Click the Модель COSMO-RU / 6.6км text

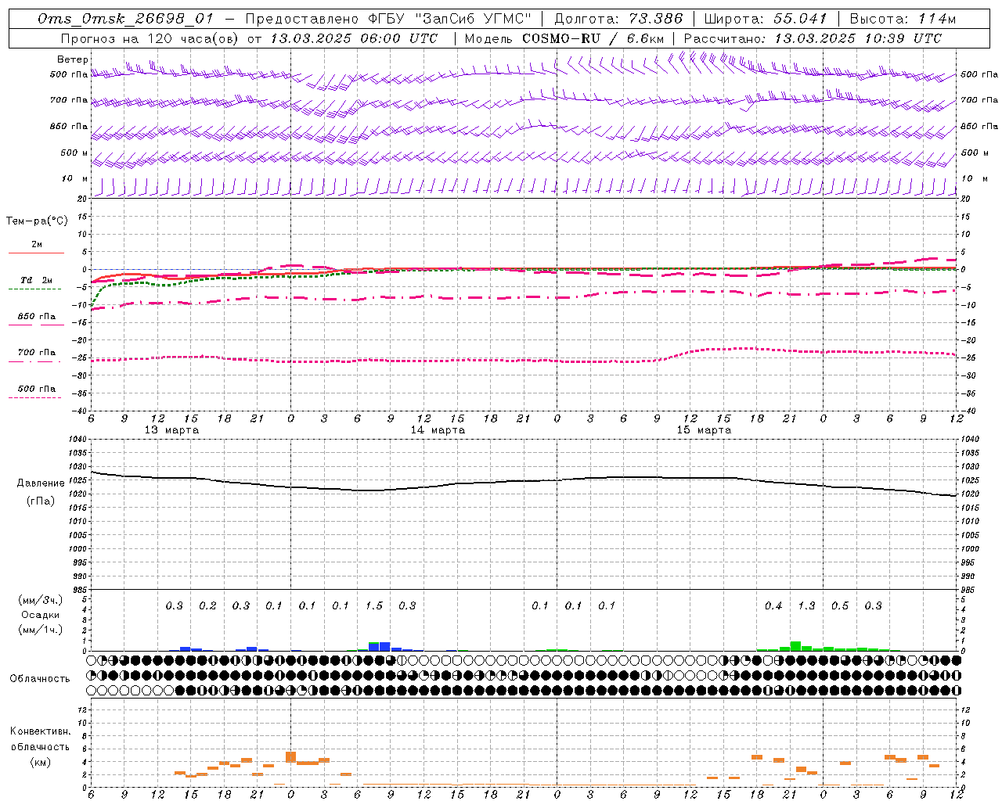(x=564, y=38)
